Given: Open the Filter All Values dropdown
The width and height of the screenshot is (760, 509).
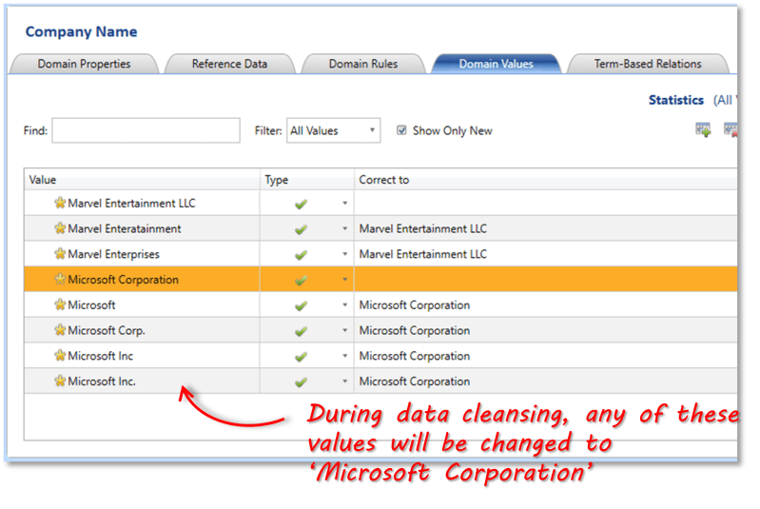Looking at the screenshot, I should pos(334,130).
